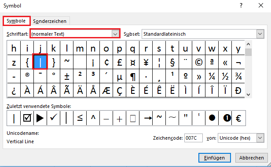Pick the not sign ¬ symbol
The width and height of the screenshot is (271, 167).
(238, 62)
